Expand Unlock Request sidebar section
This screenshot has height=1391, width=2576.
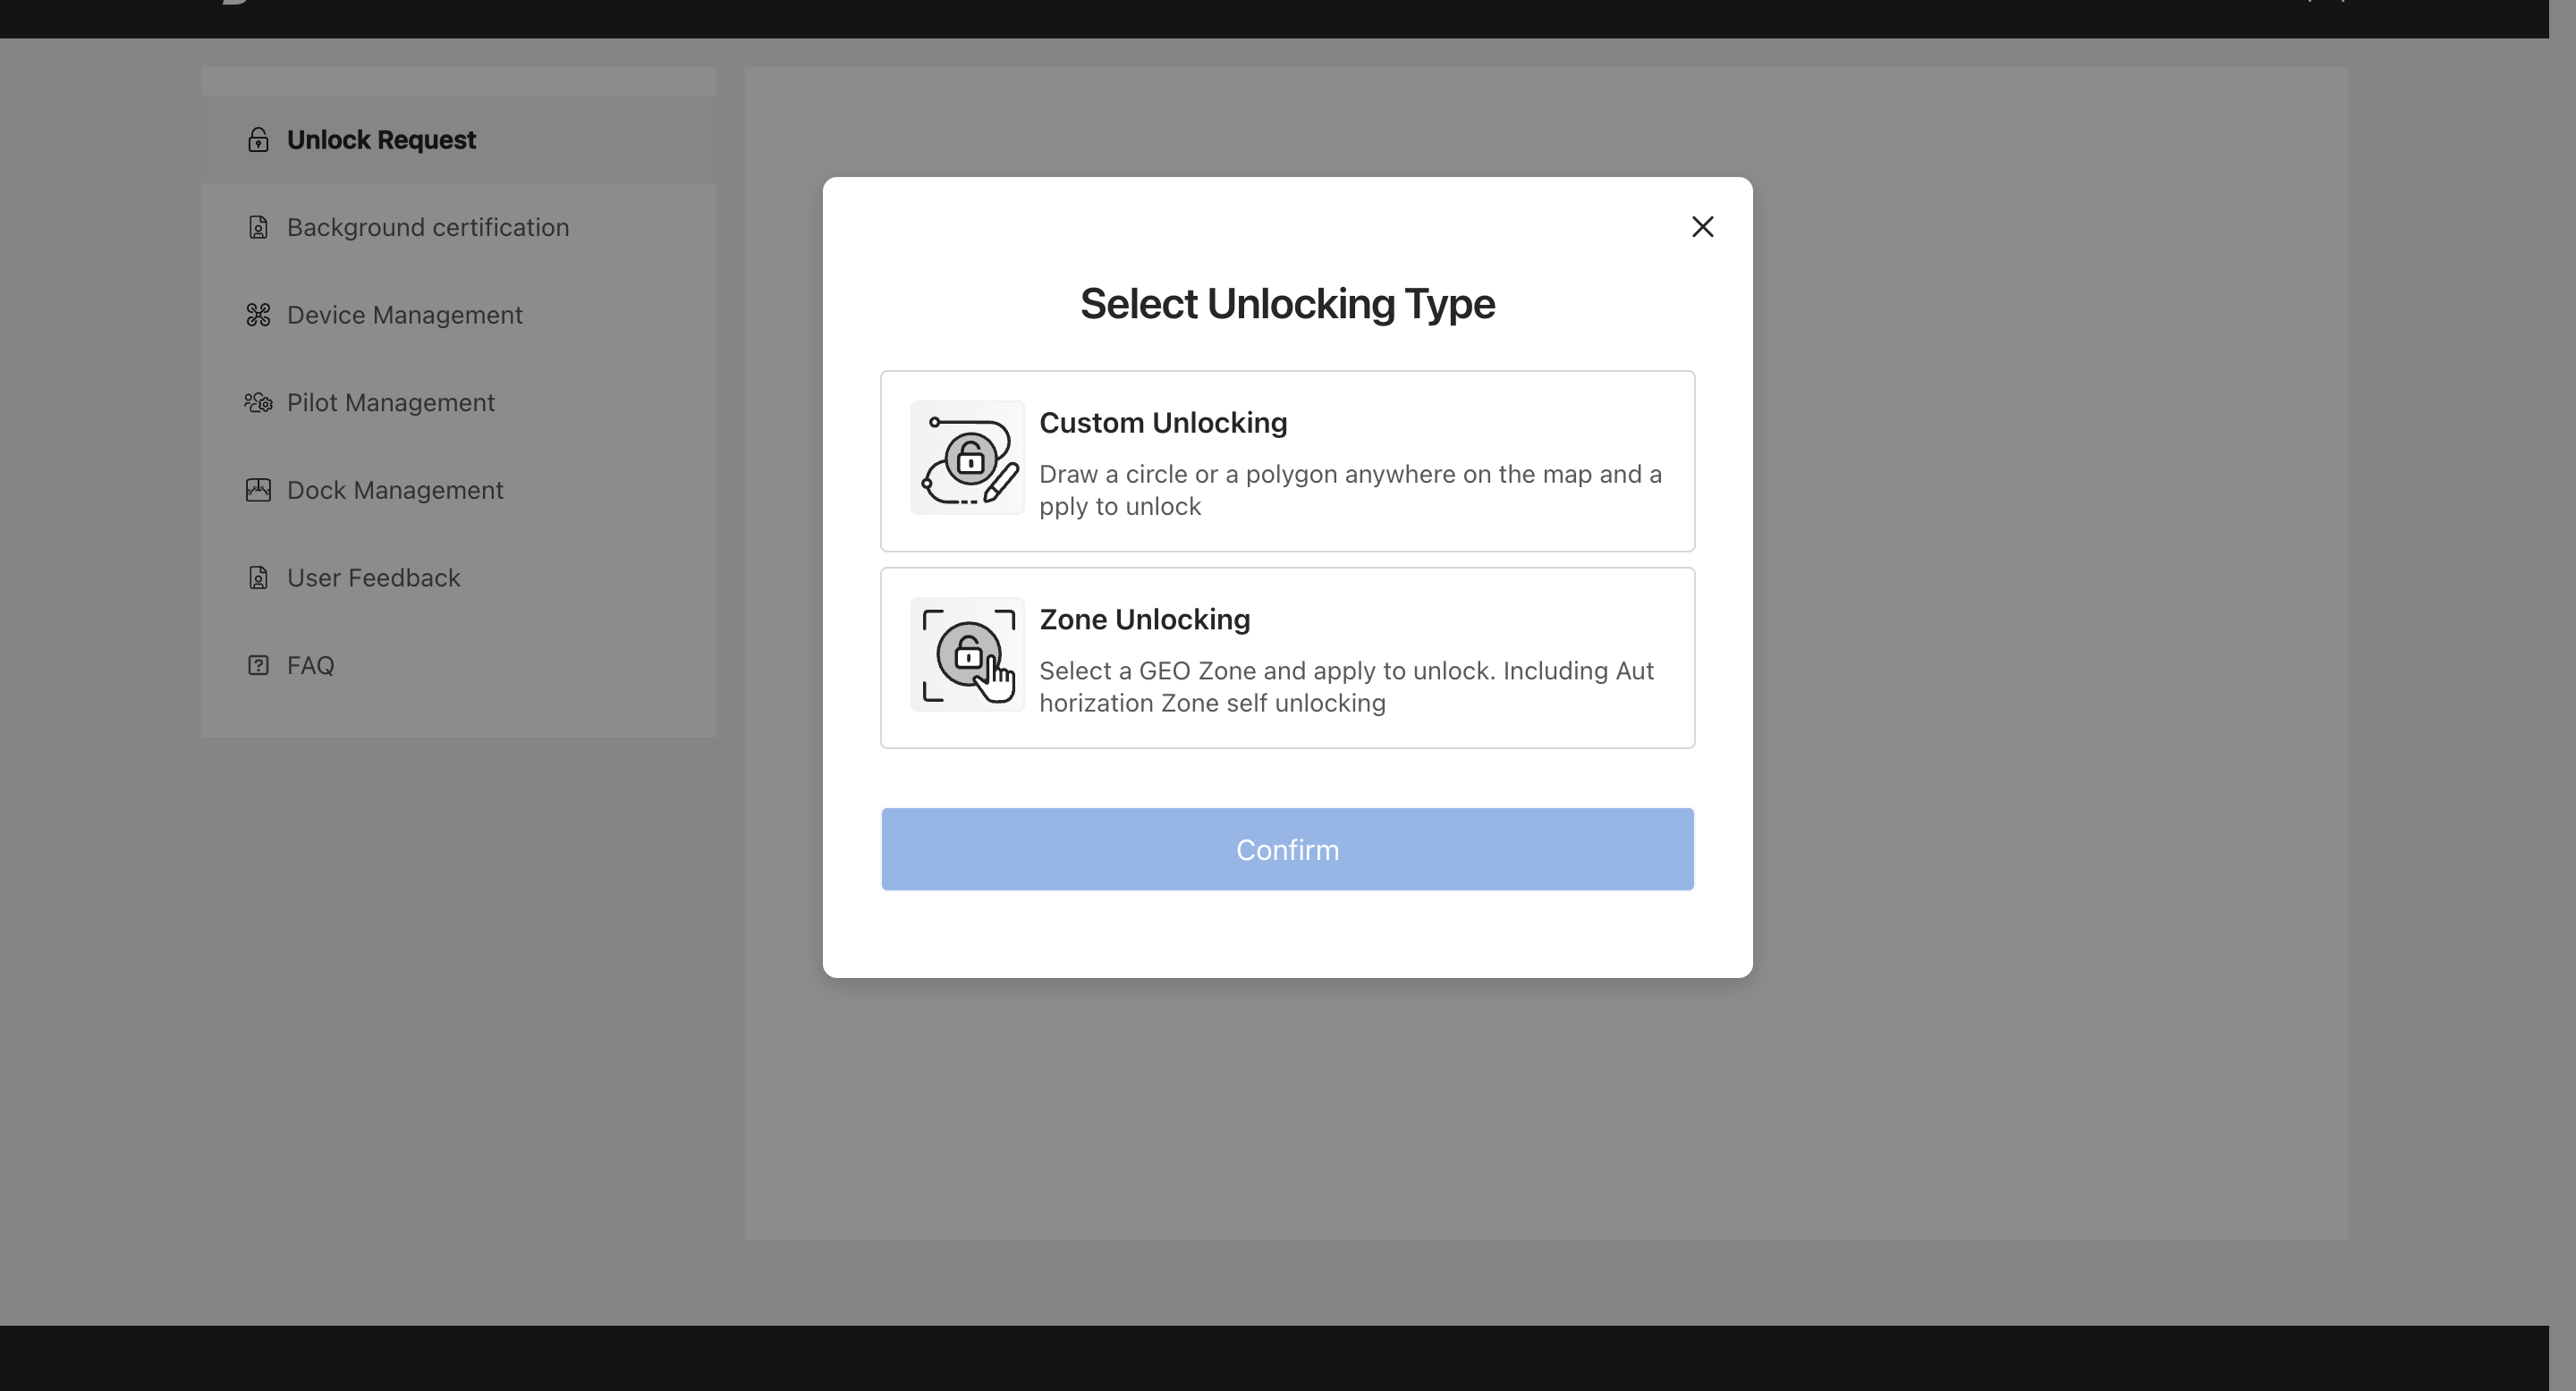click(x=382, y=139)
